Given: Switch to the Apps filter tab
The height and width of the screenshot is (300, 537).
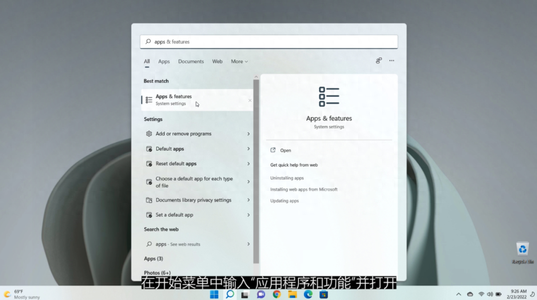Looking at the screenshot, I should click(x=164, y=62).
